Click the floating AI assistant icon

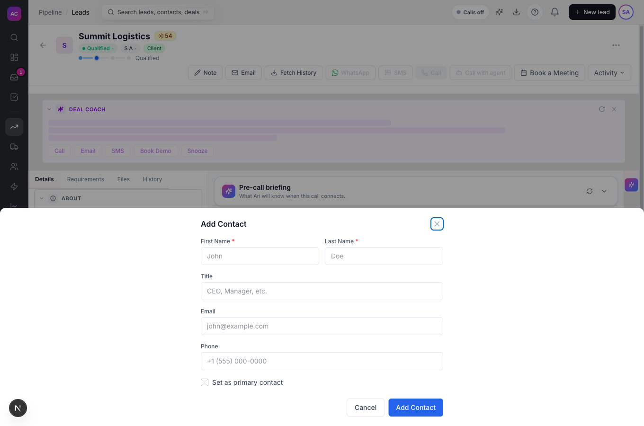[x=631, y=185]
